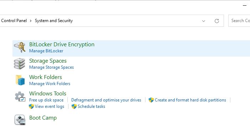
Task: Click the Boot Camp icon
Action: (20, 120)
